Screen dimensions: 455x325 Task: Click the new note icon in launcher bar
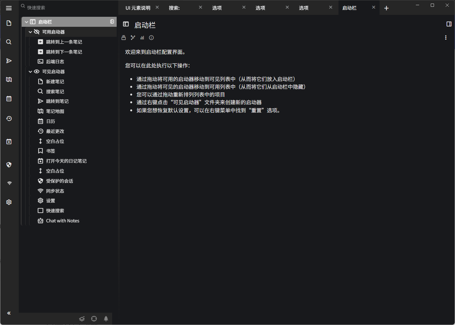click(9, 23)
